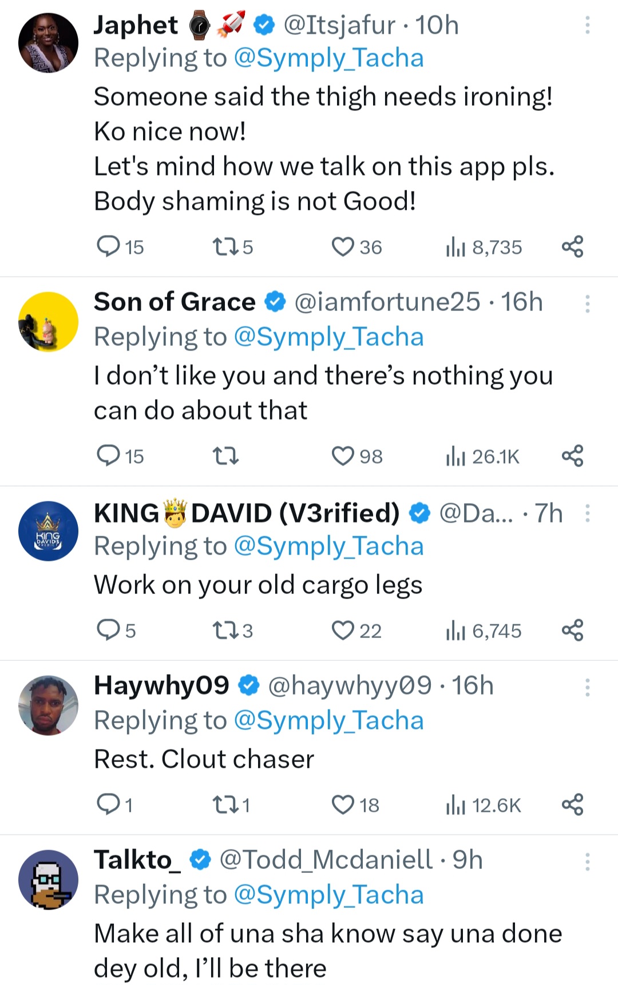Open @Symply_Tacha link in Talkto_ reply

(329, 895)
